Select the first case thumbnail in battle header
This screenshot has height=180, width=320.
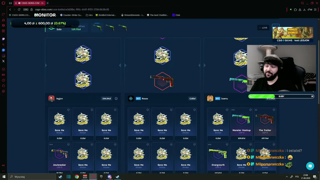[x=97, y=27]
